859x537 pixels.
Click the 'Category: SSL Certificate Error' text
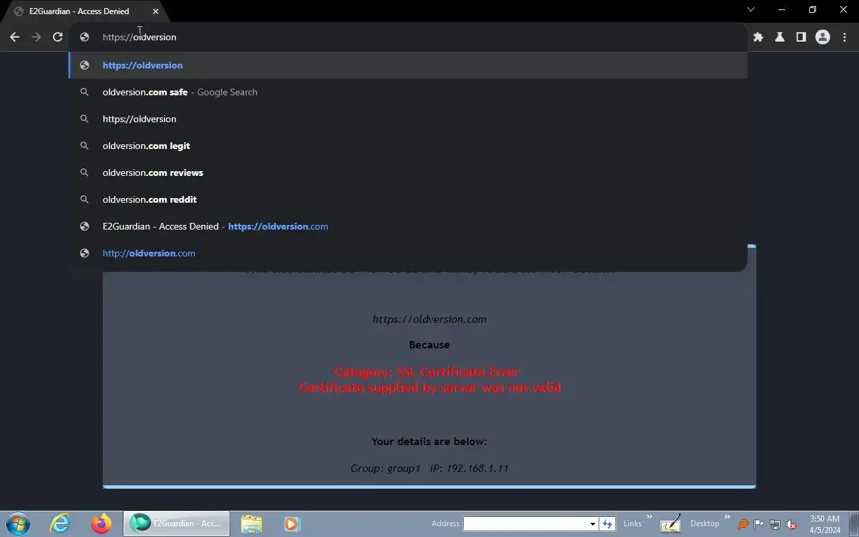[427, 372]
